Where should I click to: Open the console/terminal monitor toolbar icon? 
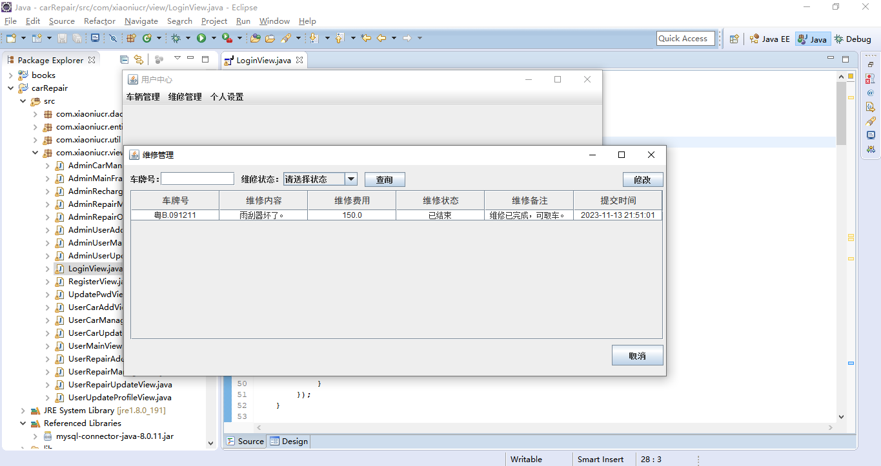point(95,38)
